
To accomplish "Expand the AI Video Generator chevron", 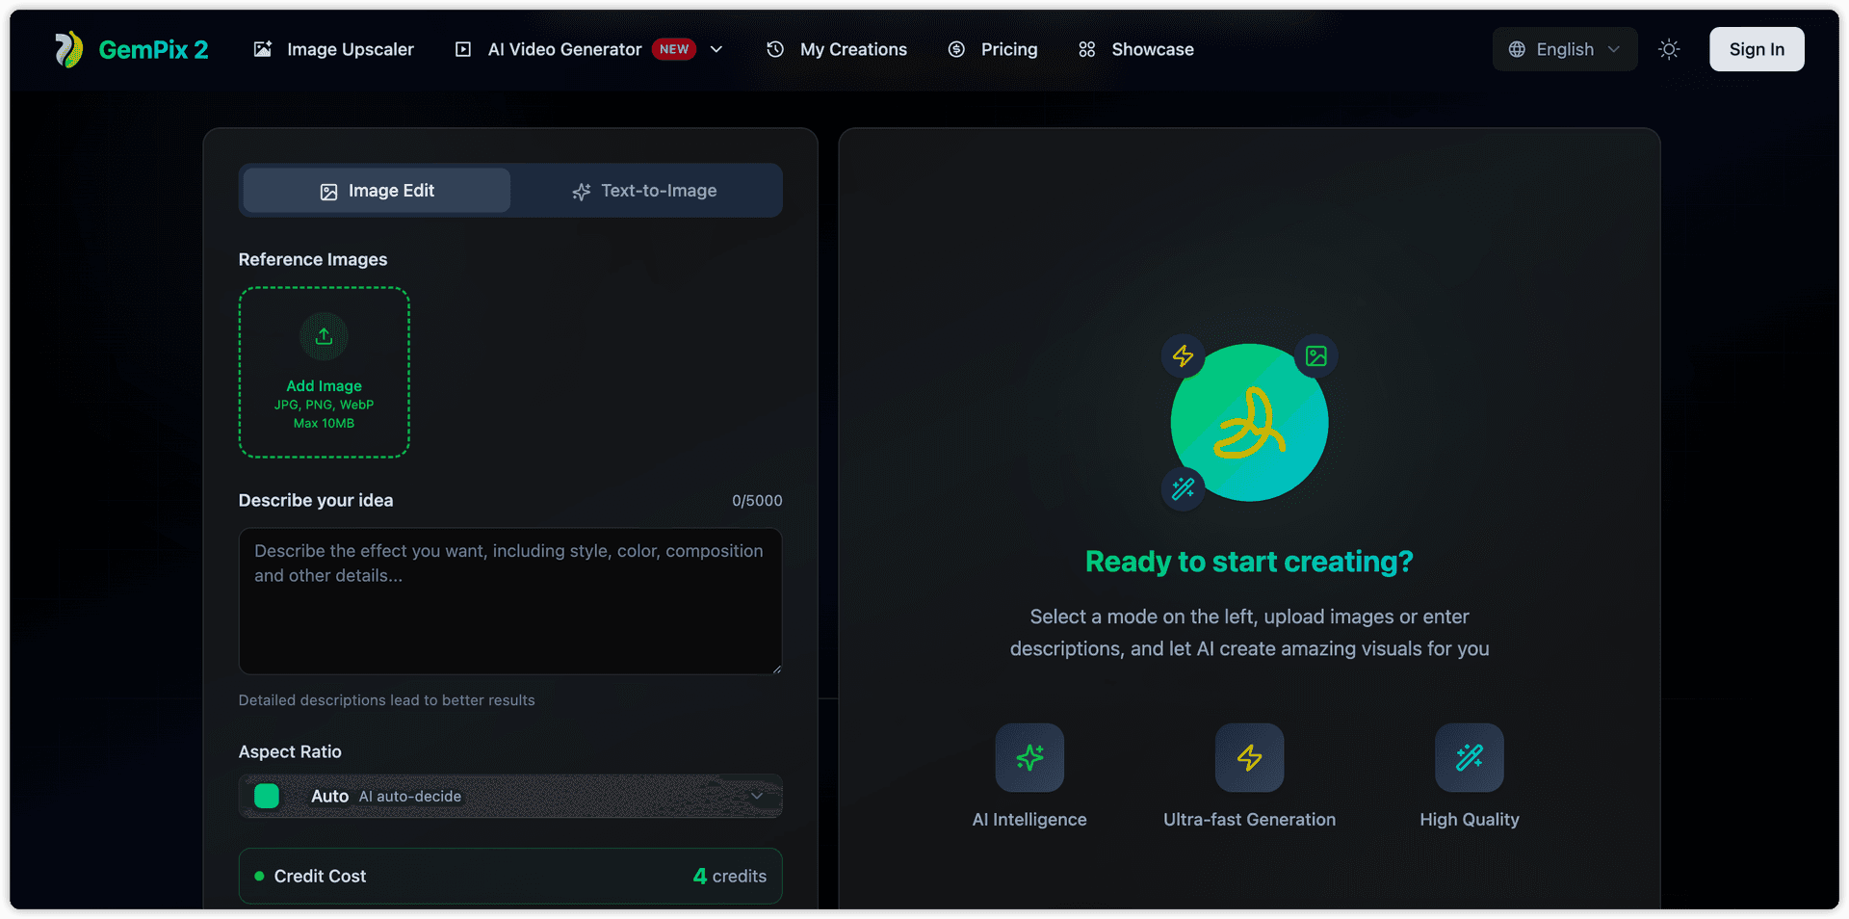I will point(716,49).
